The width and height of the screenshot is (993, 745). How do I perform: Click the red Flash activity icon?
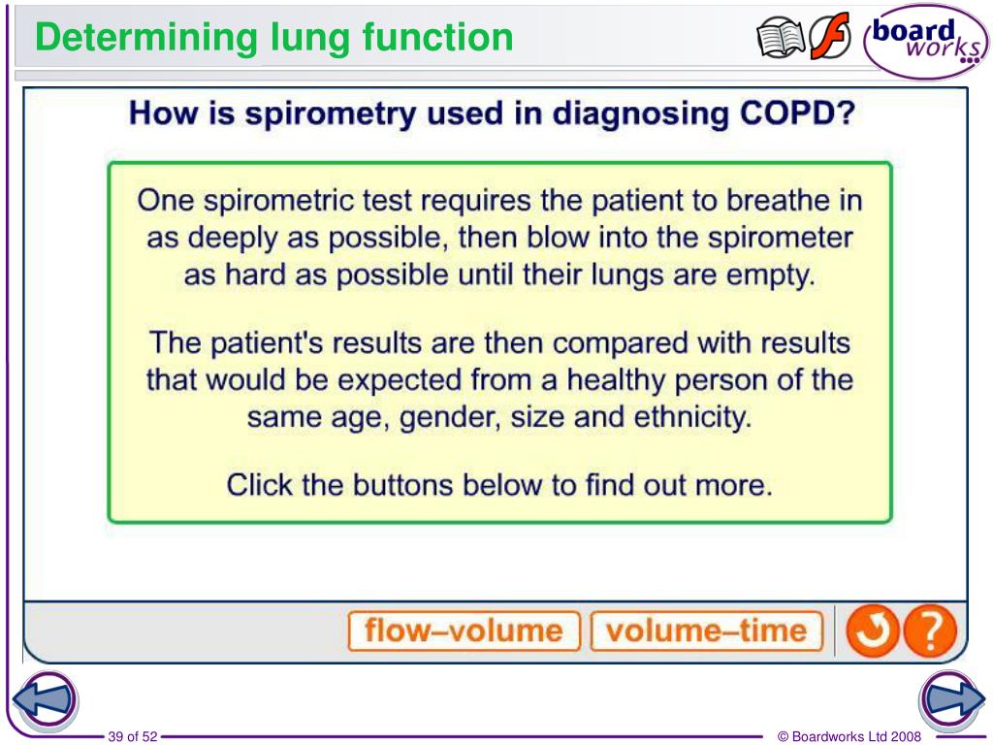[830, 38]
